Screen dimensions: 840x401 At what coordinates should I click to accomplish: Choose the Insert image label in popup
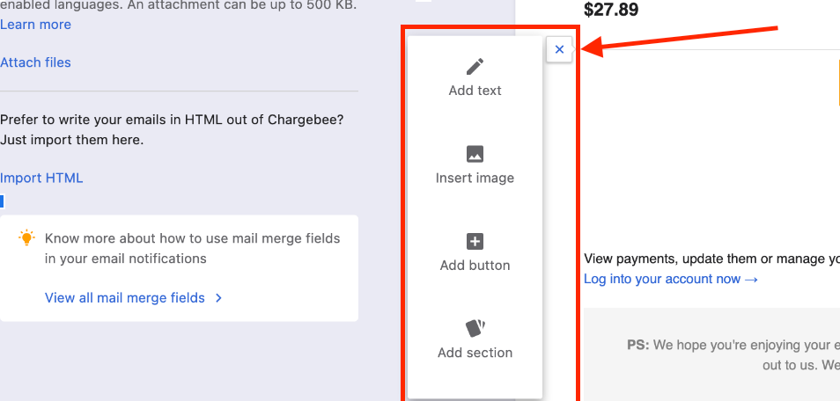(x=475, y=178)
